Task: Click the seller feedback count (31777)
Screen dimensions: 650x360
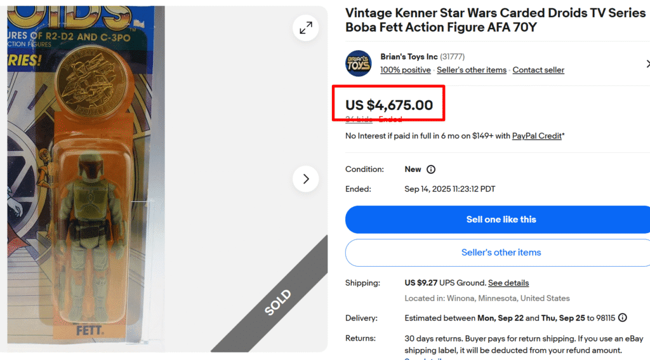Action: 453,57
